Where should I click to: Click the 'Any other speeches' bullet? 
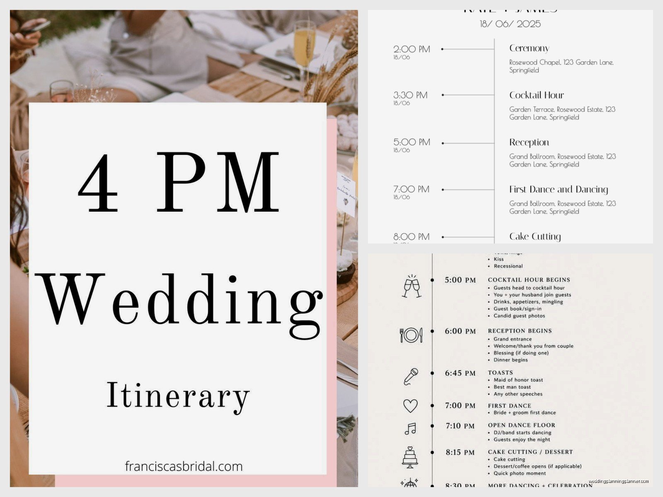click(x=518, y=394)
